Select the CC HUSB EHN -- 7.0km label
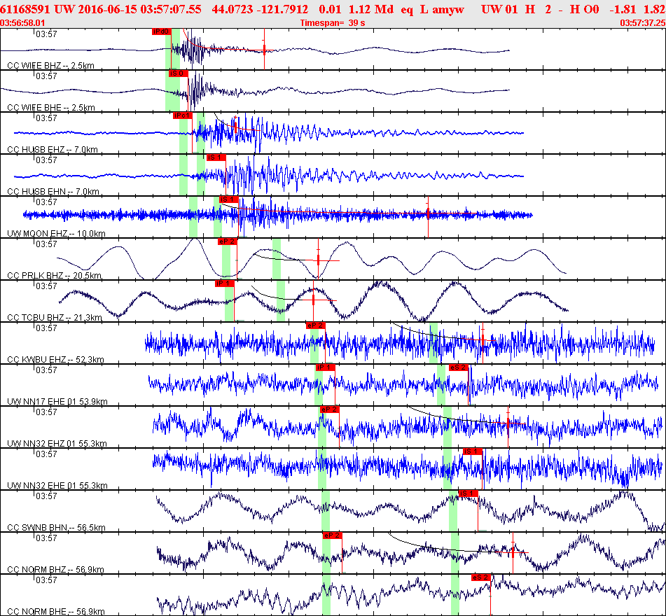The image size is (666, 616). coord(53,192)
